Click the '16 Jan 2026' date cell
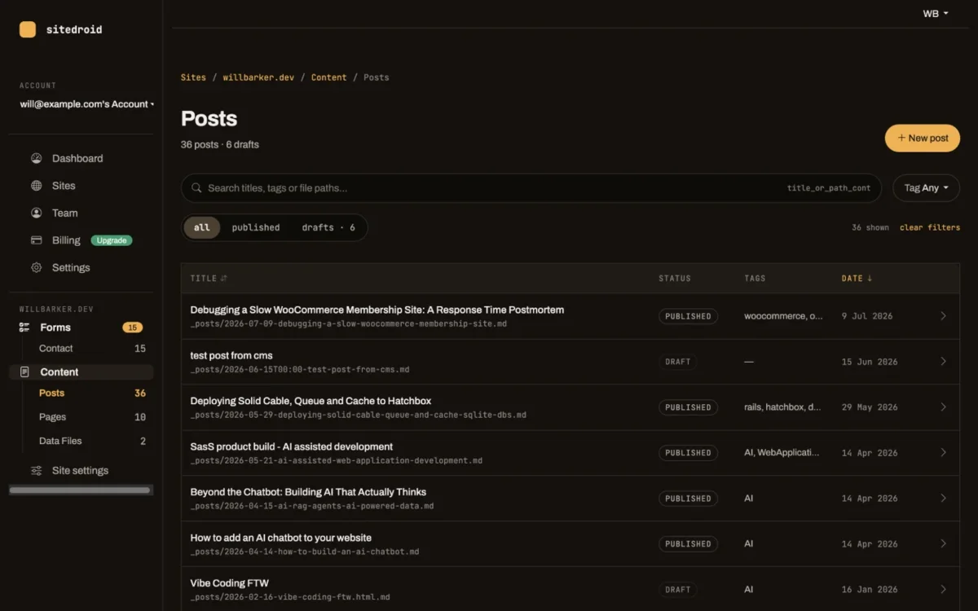Screen dimensions: 978x611 870,590
